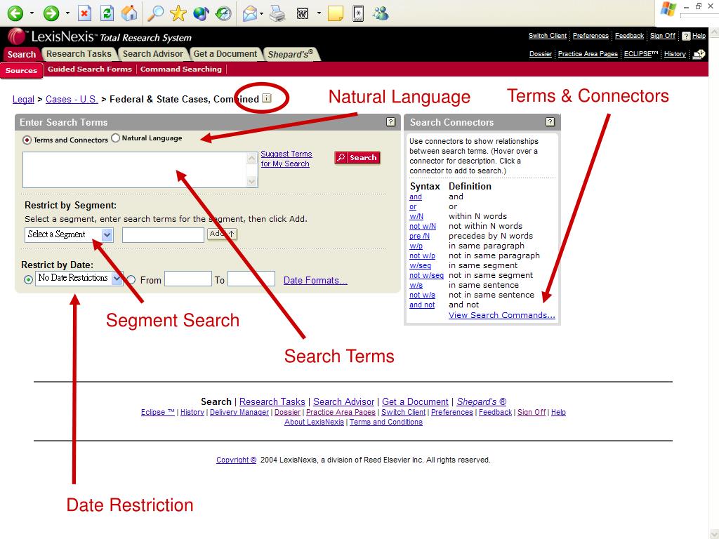Viewport: 719px width, 539px height.
Task: Click Sign Off in the top header
Action: (x=663, y=36)
